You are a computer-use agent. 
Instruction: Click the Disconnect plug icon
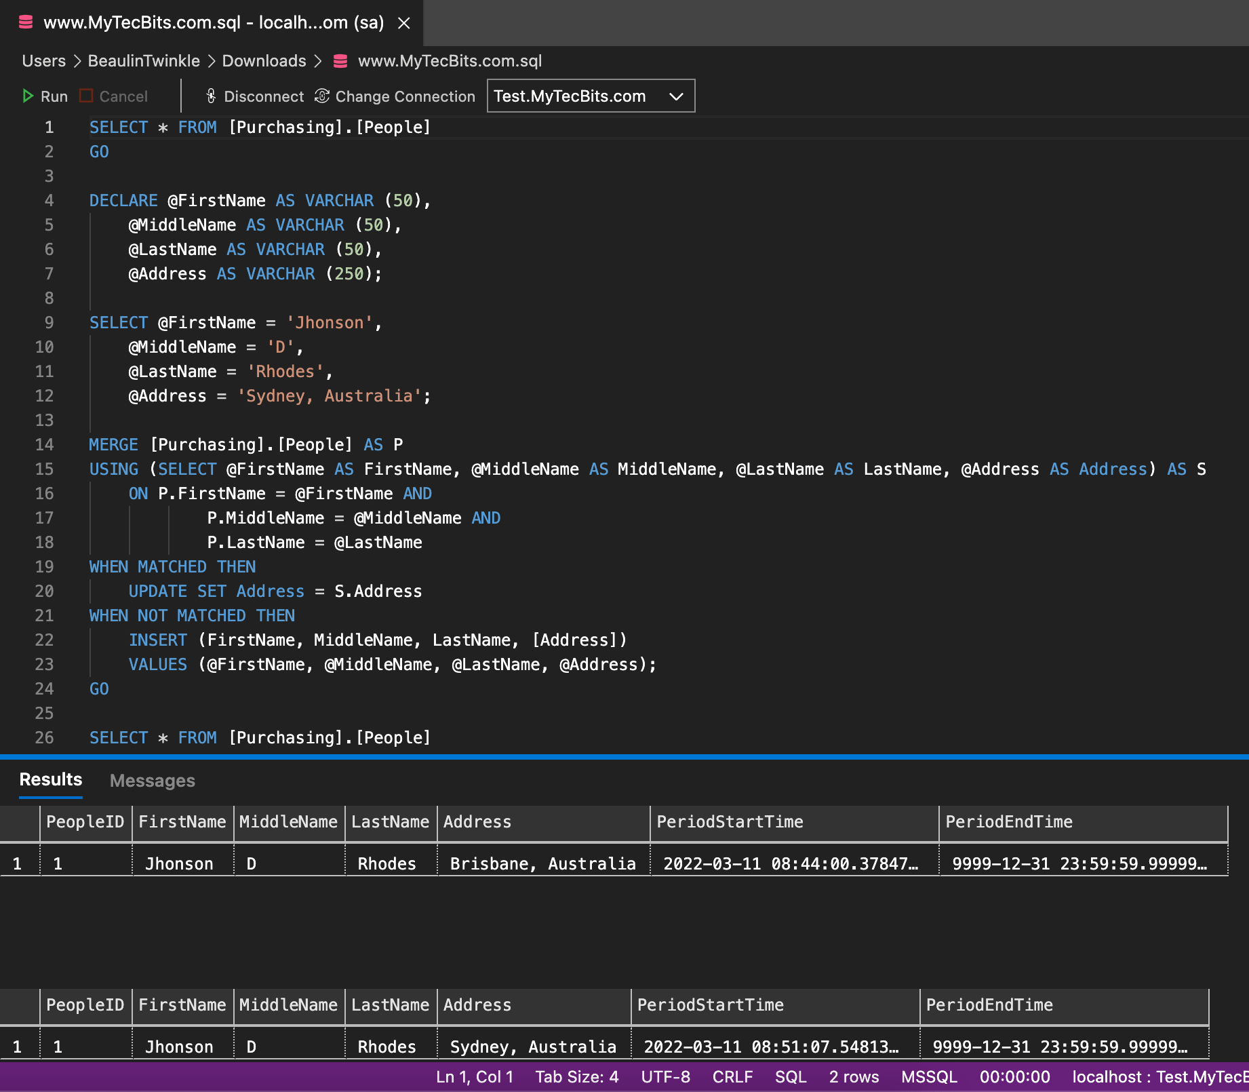[x=211, y=96]
